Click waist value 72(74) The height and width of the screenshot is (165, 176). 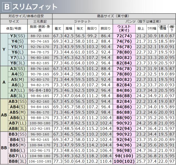click(124, 36)
